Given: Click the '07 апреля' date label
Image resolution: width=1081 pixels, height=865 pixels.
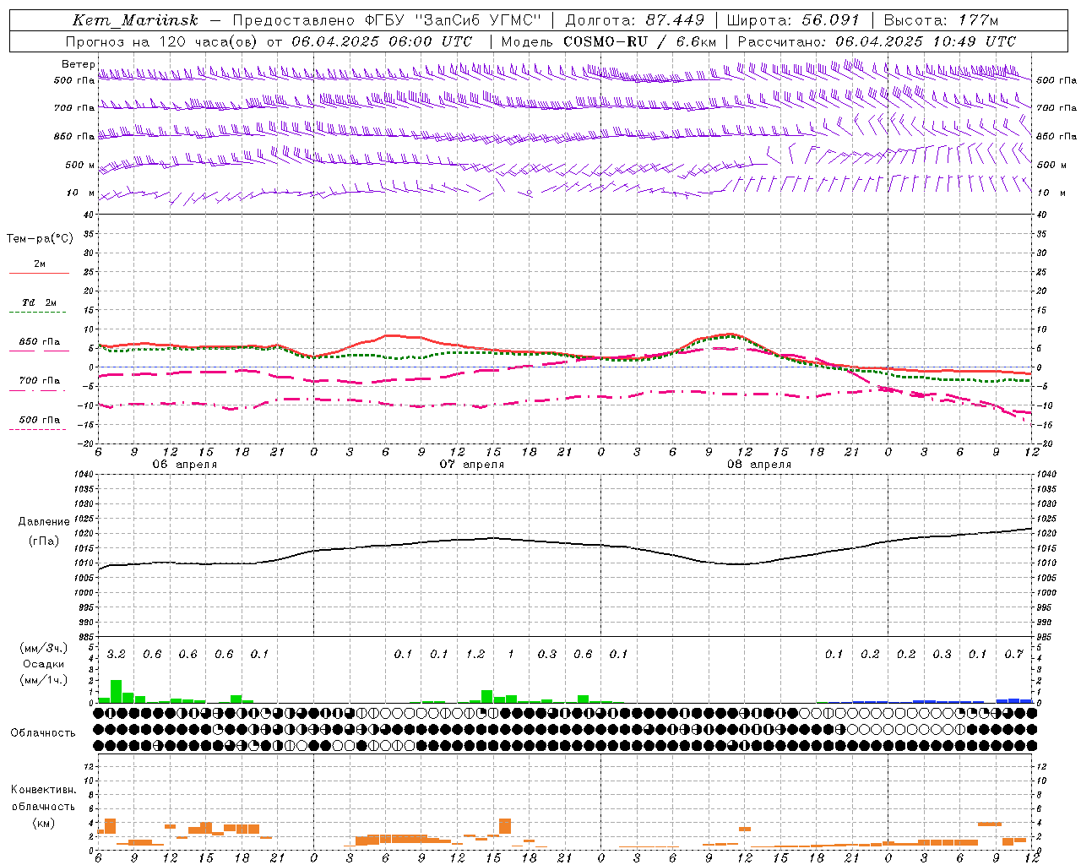Looking at the screenshot, I should 471,465.
